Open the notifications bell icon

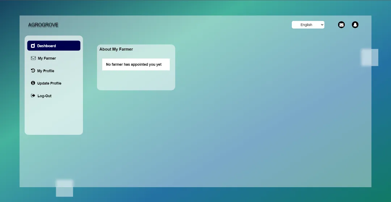355,25
